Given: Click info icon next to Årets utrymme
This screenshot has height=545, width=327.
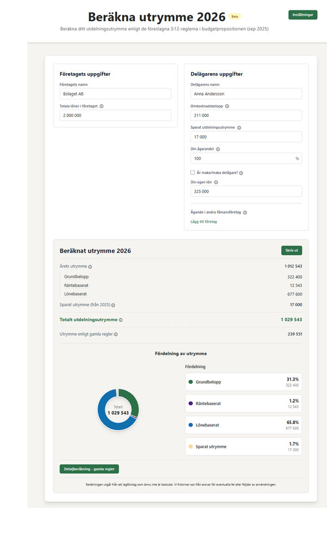Looking at the screenshot, I should [x=90, y=267].
